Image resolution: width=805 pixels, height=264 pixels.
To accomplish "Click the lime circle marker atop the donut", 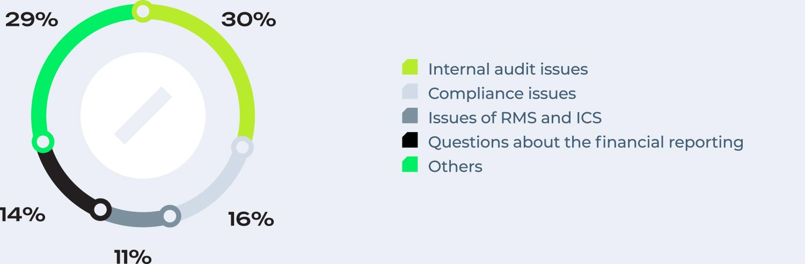I will tap(143, 11).
